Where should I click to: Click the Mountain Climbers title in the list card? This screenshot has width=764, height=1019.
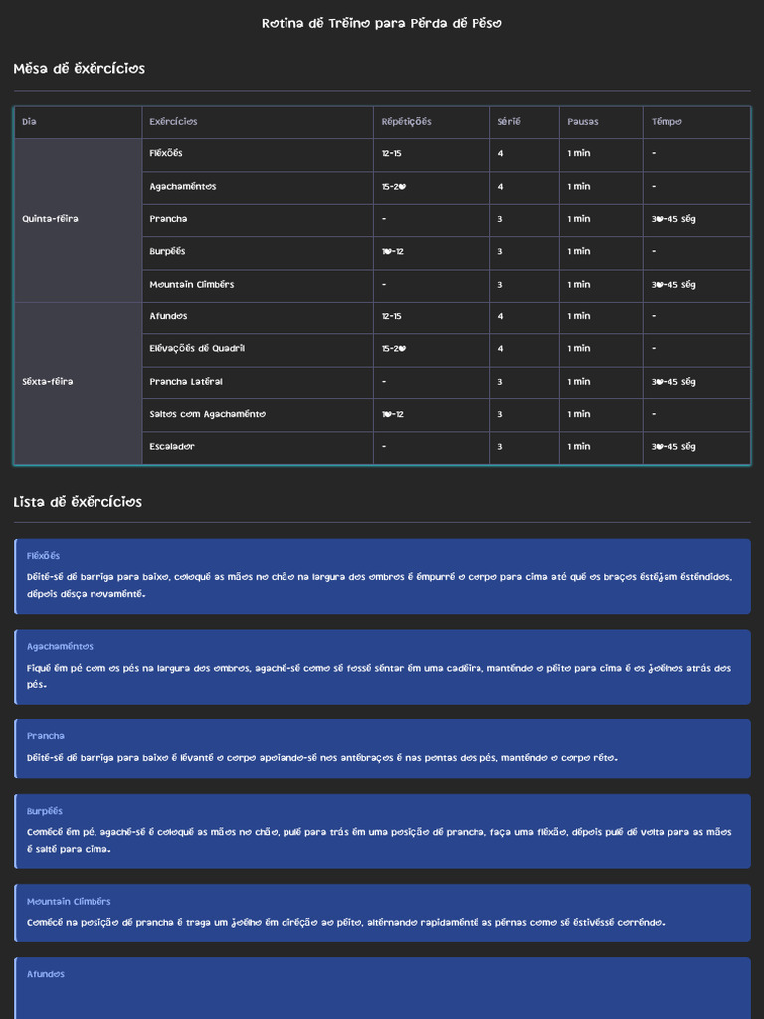69,902
